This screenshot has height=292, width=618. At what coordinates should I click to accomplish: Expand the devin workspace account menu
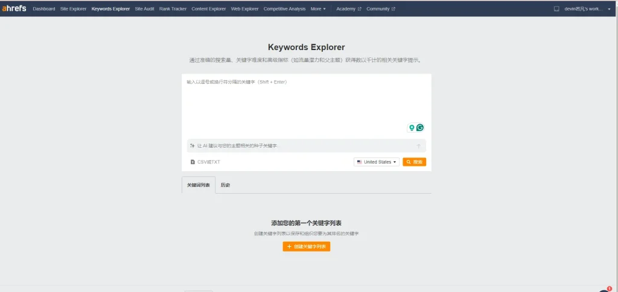point(587,8)
